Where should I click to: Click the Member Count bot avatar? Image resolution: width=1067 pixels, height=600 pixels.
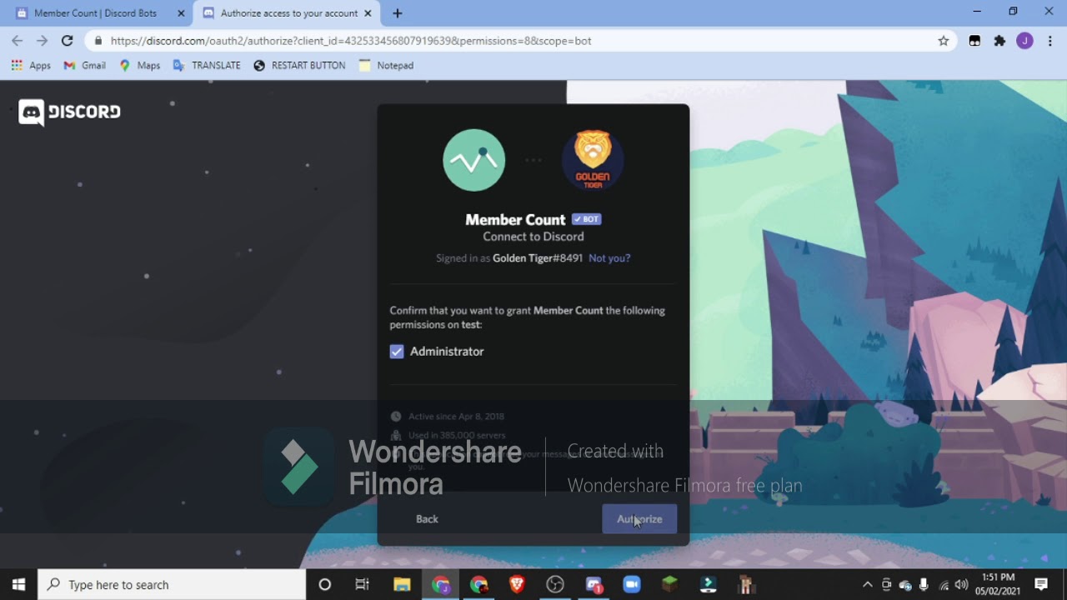point(474,161)
